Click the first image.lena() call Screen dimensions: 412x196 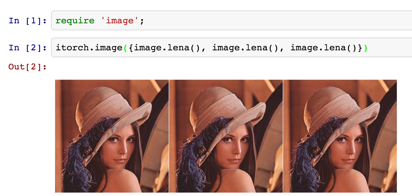167,48
